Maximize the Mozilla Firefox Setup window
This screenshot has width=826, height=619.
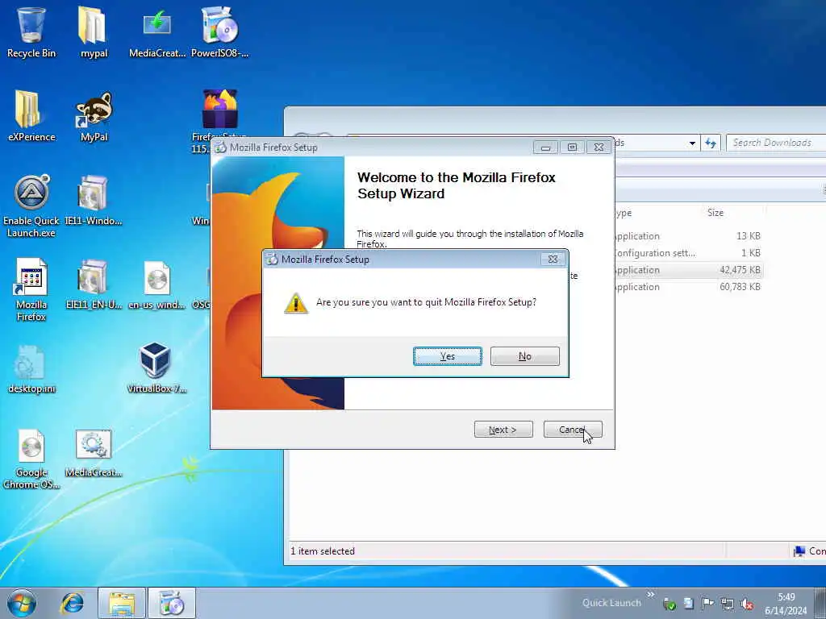(x=572, y=147)
